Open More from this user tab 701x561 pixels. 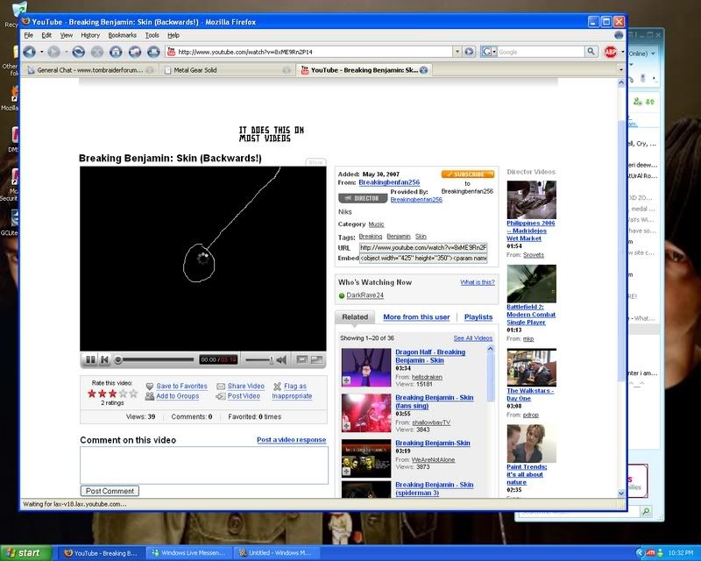416,317
